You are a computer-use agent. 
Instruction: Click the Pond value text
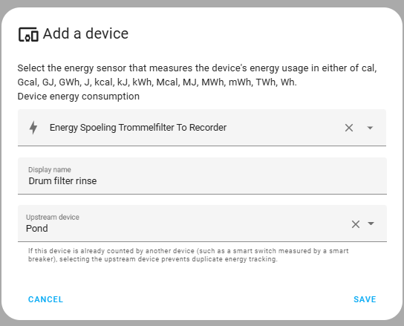[37, 228]
